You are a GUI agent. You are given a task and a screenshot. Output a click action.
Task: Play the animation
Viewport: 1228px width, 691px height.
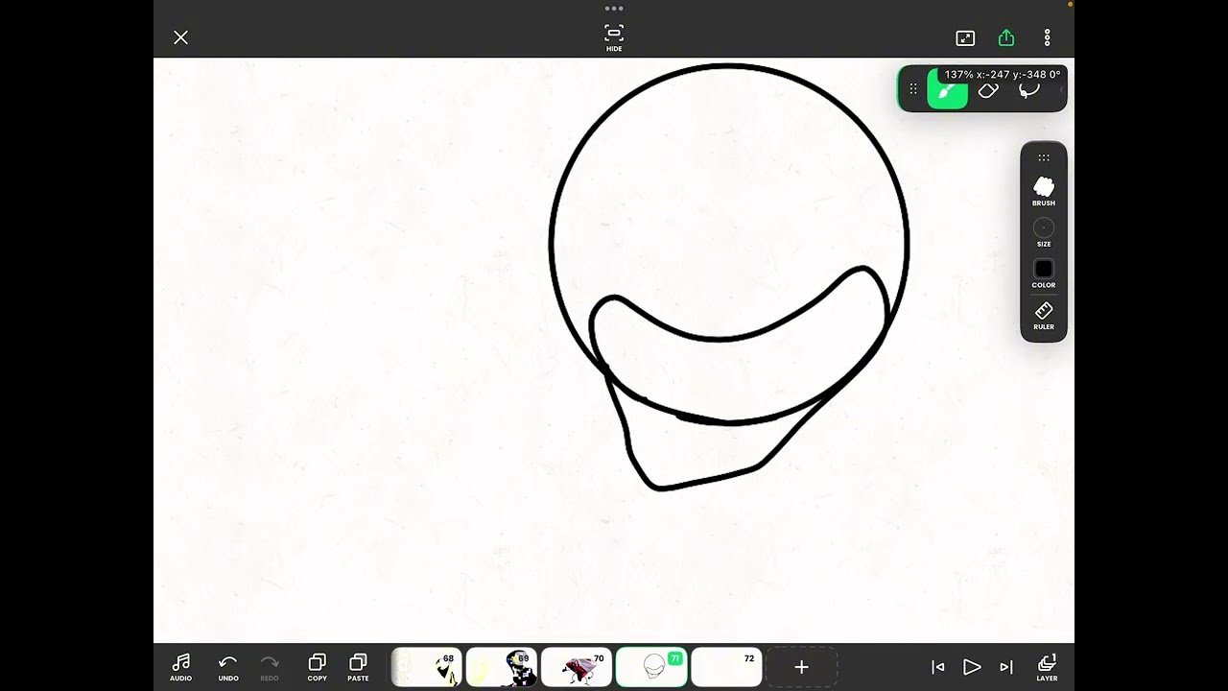point(972,667)
